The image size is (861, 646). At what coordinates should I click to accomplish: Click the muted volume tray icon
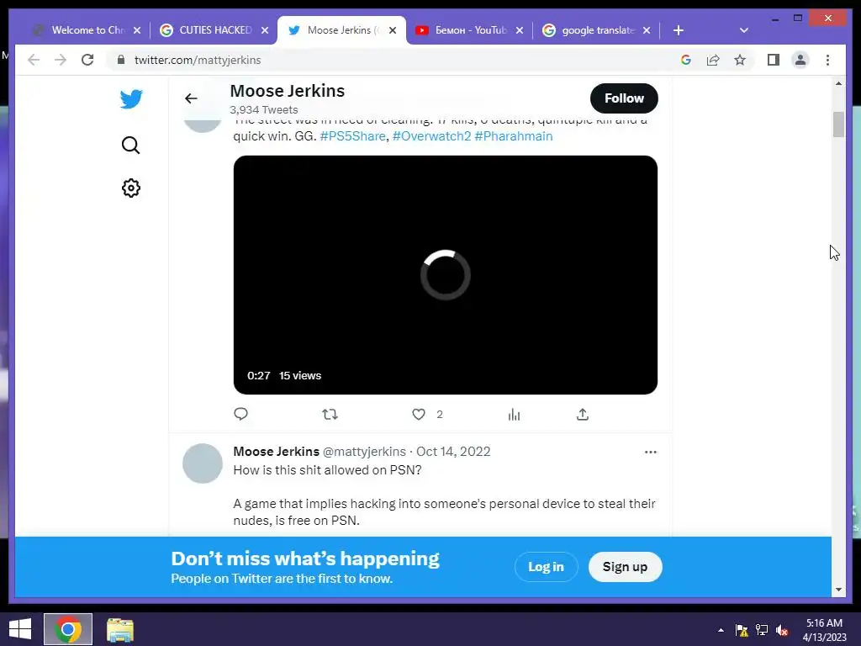pos(782,630)
